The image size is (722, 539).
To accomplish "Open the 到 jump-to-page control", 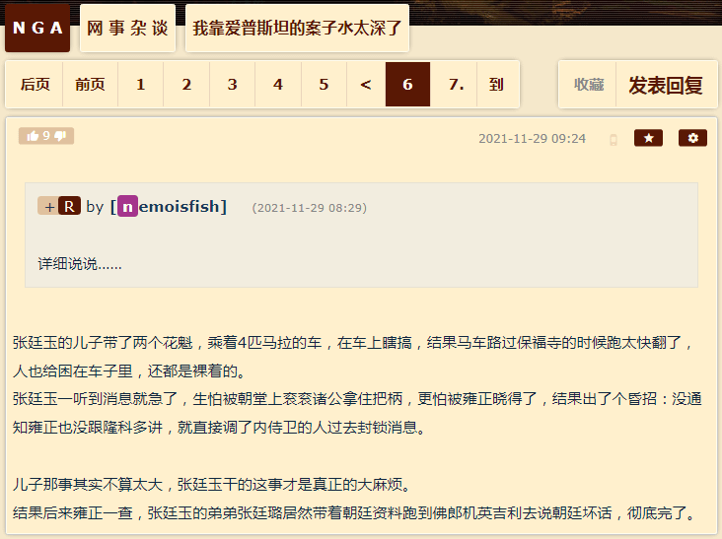I will tap(496, 84).
